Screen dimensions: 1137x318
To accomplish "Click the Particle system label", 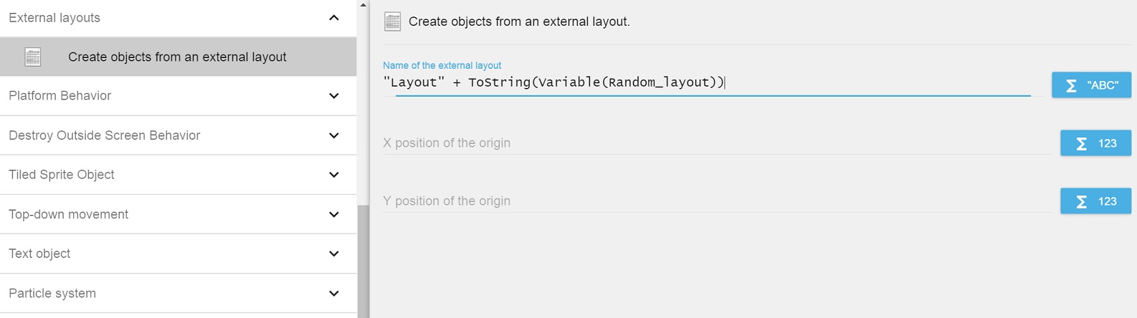I will pyautogui.click(x=52, y=293).
